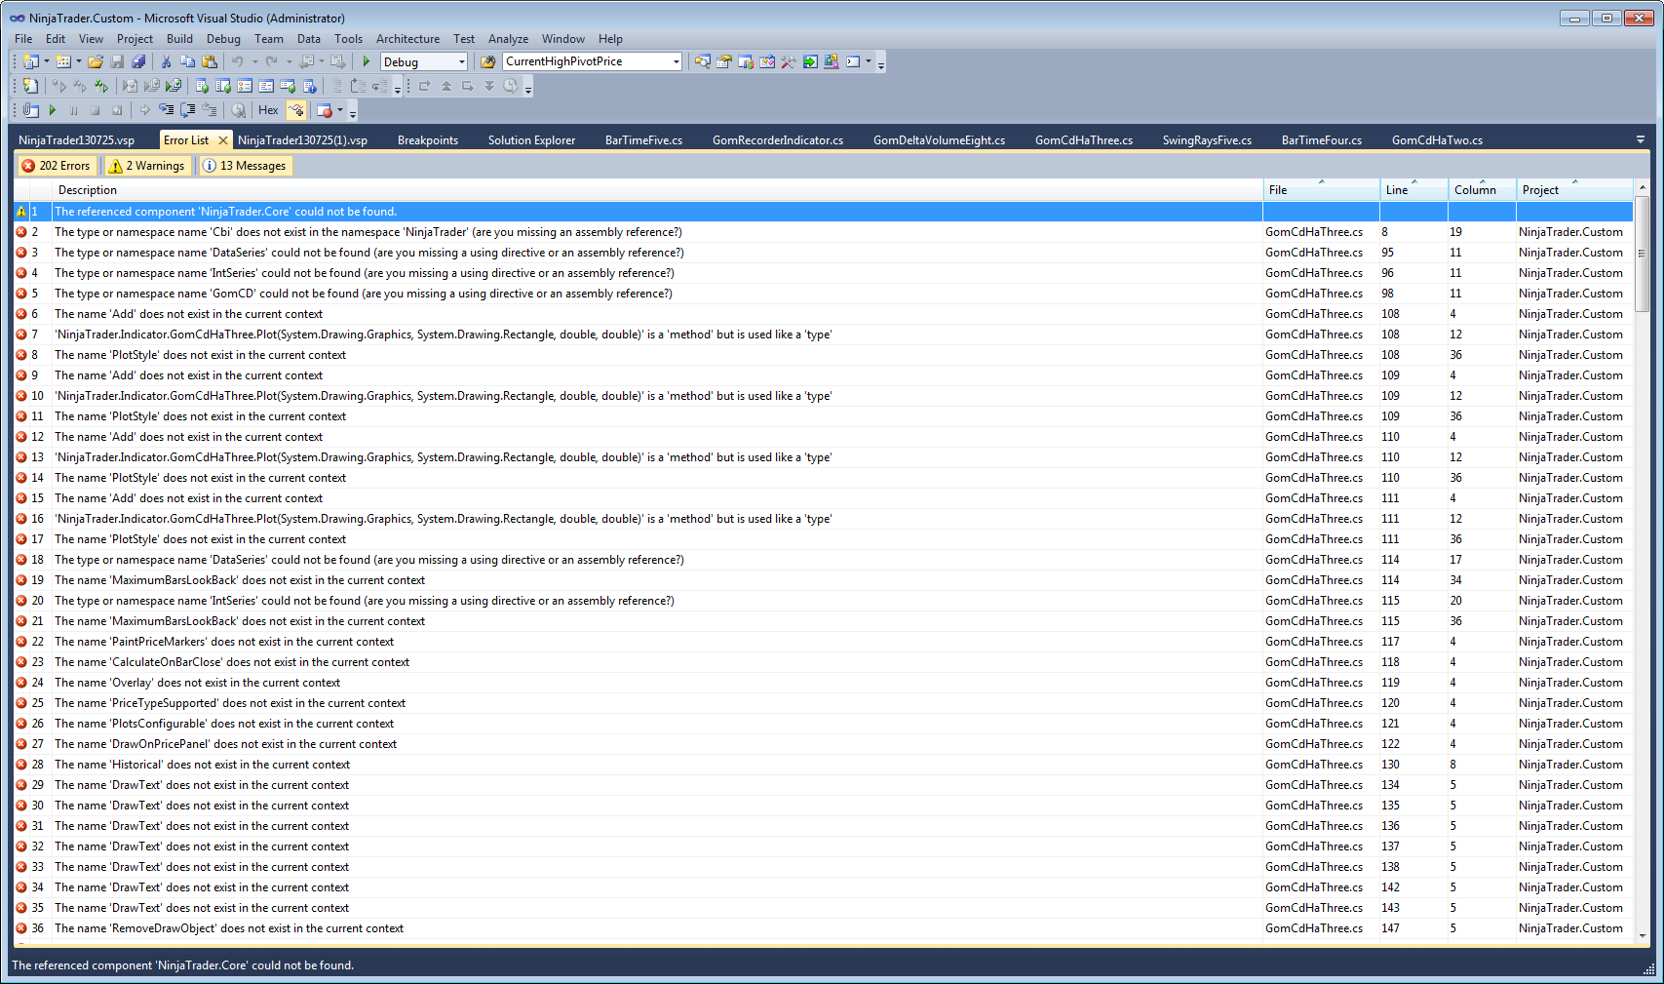Expand the Breakpoints window dropdown arrow
This screenshot has height=984, width=1664.
point(340,110)
